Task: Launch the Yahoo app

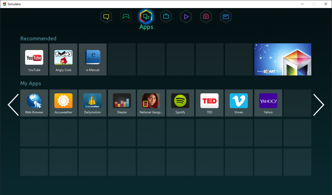Action: tap(268, 103)
